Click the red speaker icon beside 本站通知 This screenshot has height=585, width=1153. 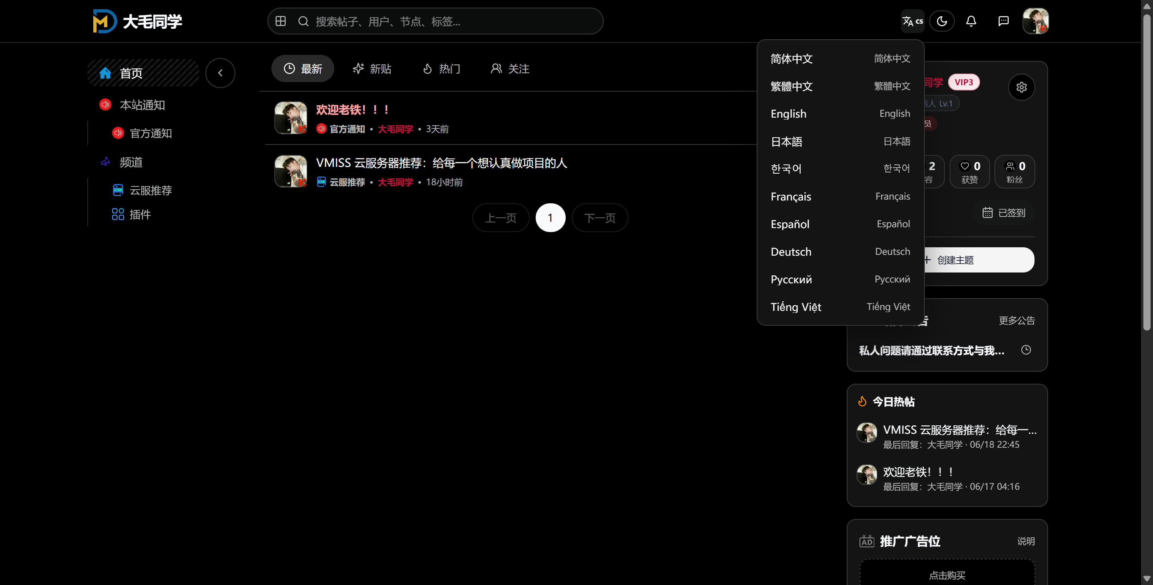(105, 105)
